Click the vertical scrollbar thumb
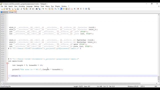 [158, 78]
